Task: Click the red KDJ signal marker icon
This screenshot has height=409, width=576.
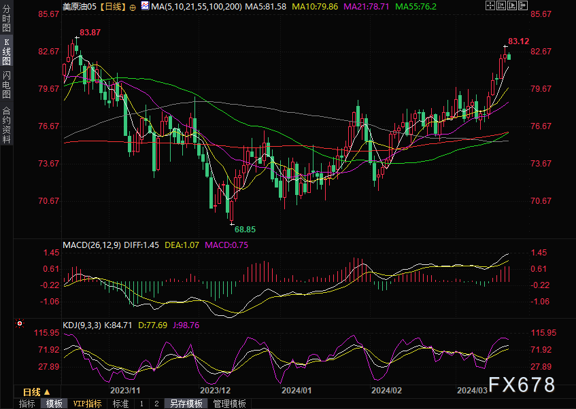Action: (x=20, y=323)
